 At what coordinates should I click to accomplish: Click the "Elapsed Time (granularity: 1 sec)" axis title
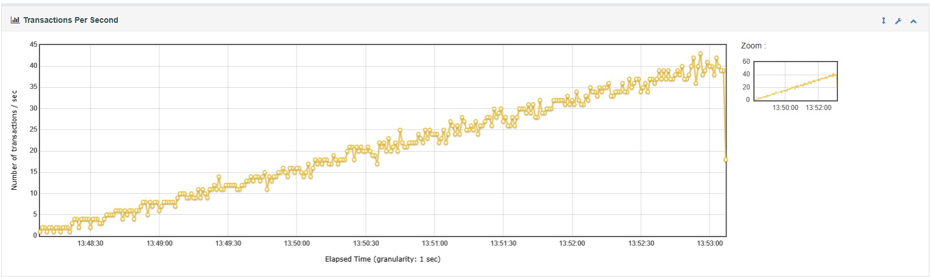point(382,259)
